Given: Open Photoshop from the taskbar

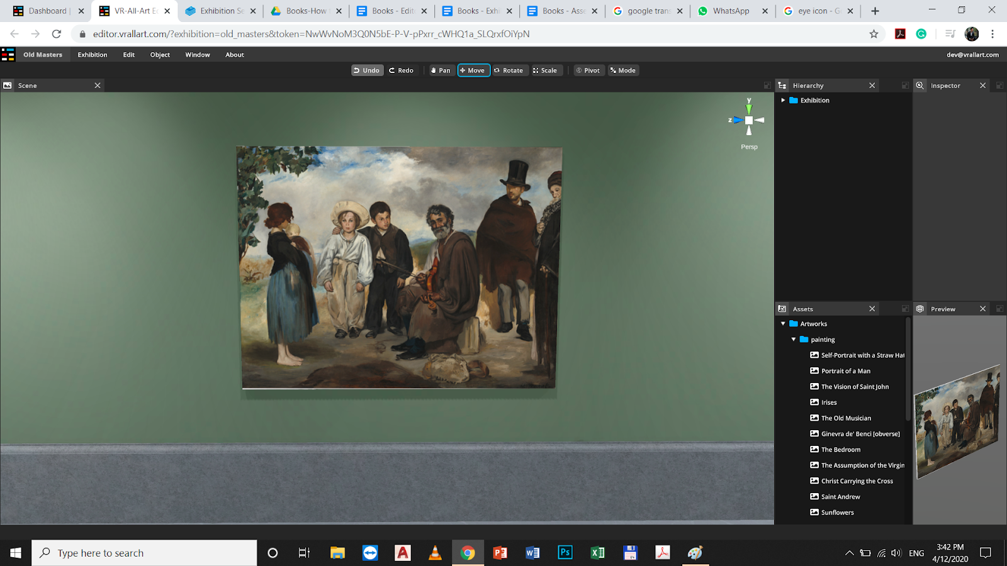Looking at the screenshot, I should [x=565, y=553].
